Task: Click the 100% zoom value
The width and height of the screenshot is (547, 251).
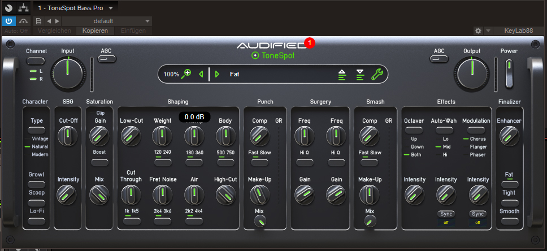Action: (x=171, y=74)
